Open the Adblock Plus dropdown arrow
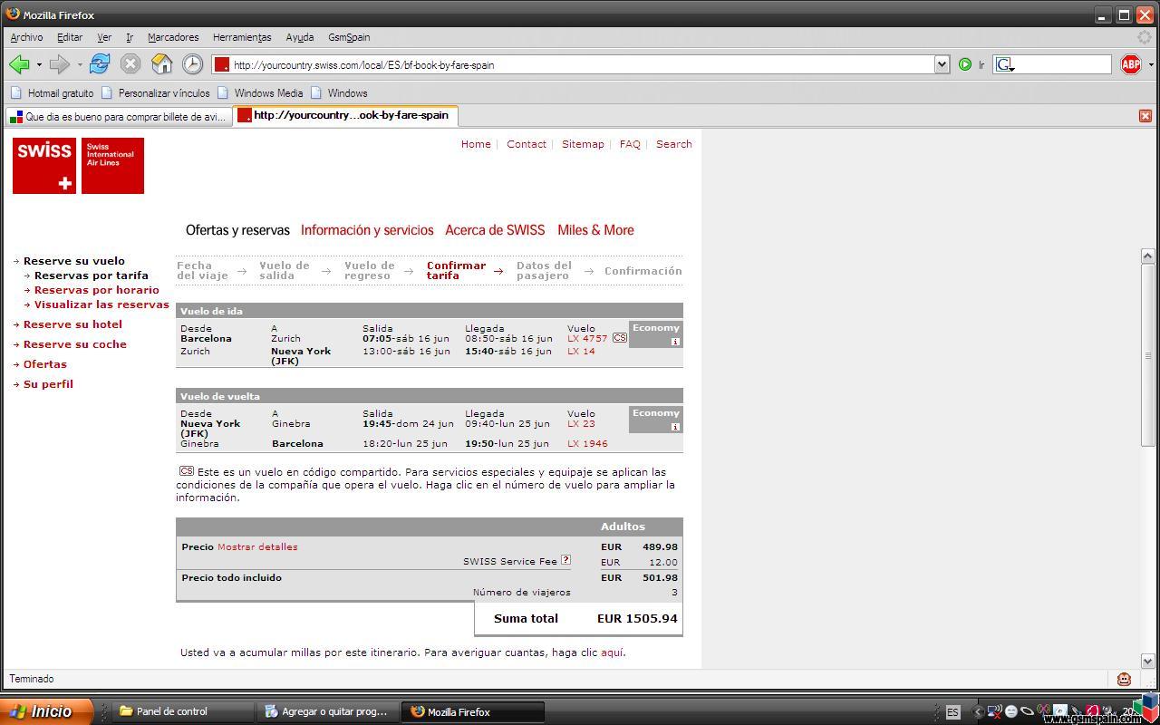The width and height of the screenshot is (1160, 725). point(1151,64)
